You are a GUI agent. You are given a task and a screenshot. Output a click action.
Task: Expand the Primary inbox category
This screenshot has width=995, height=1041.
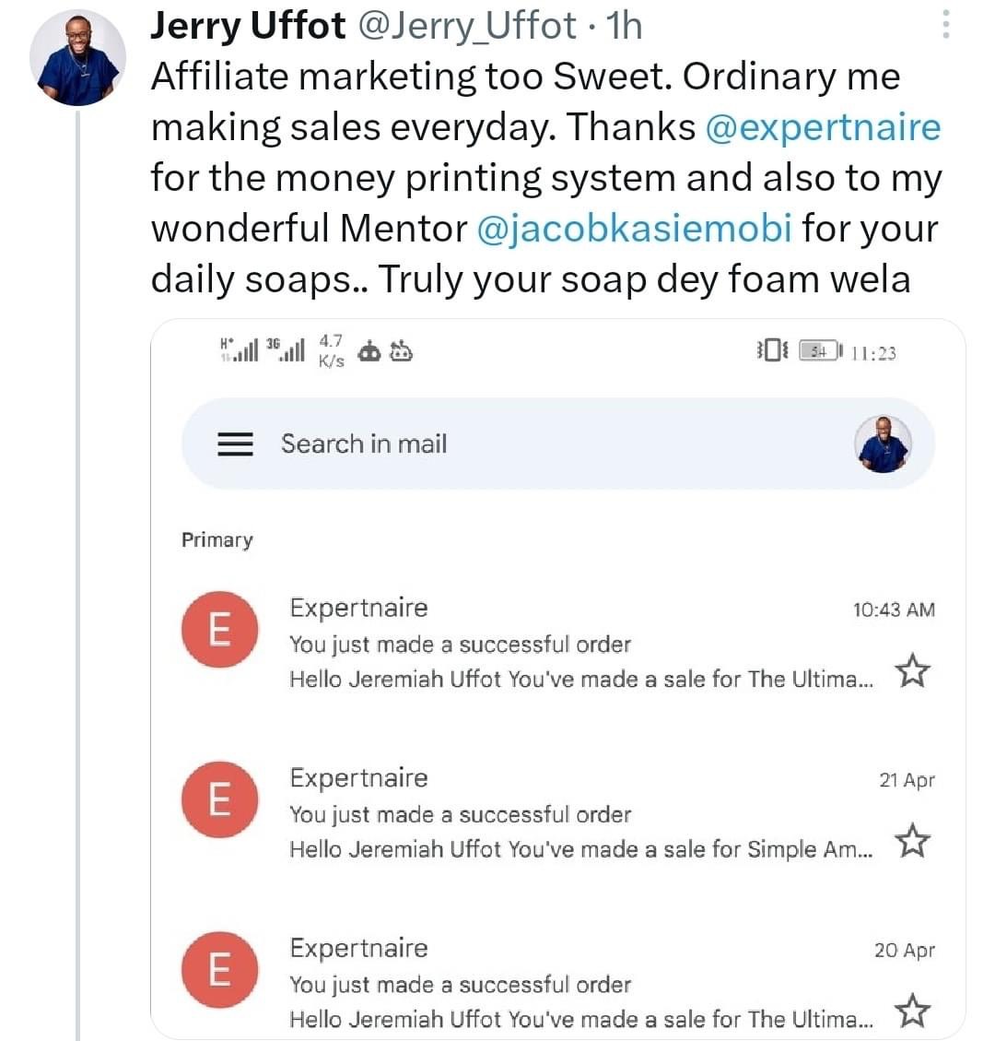point(217,540)
